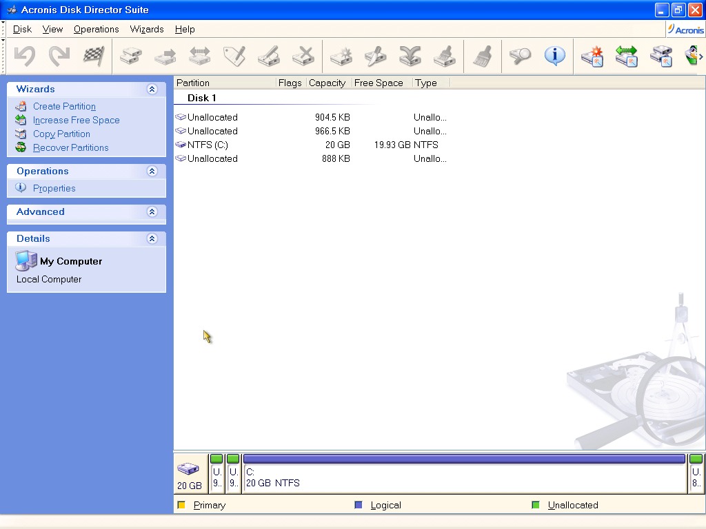Launch Create Partition wizard from toolbar

click(x=592, y=56)
